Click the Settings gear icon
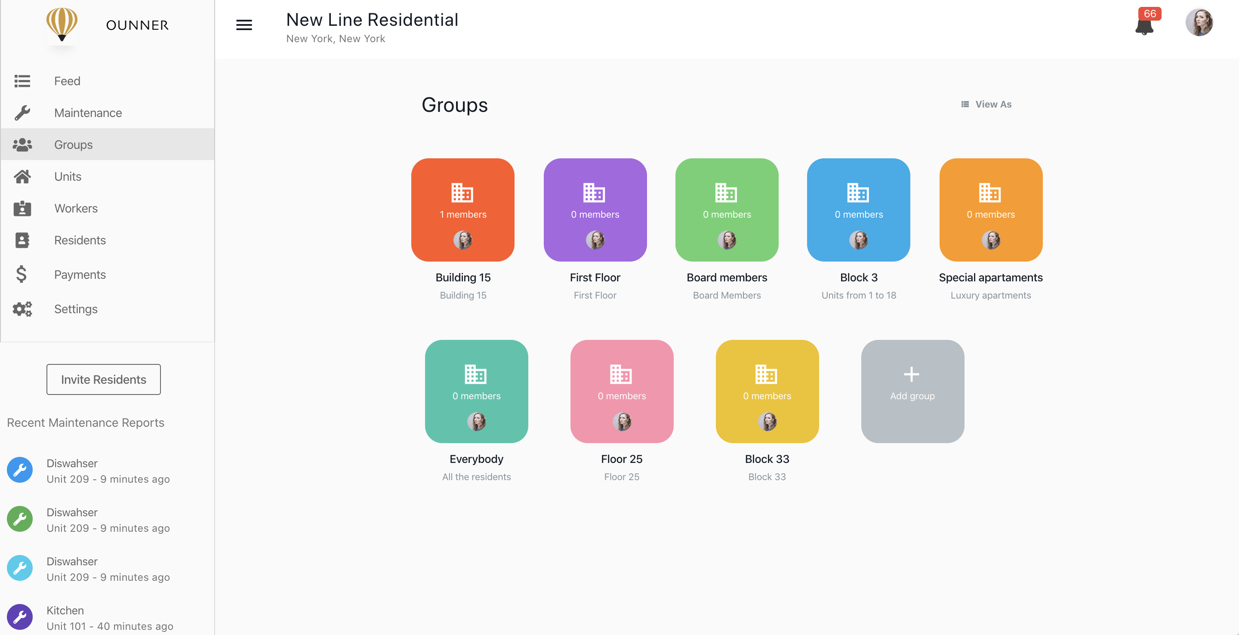 (23, 308)
